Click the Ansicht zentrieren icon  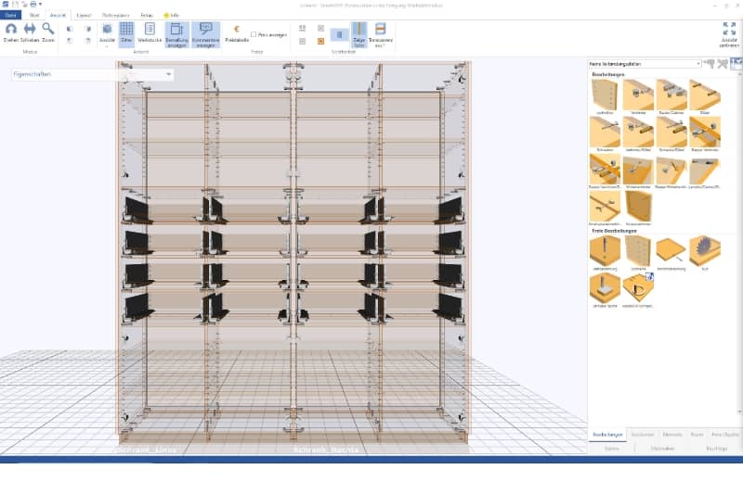click(729, 34)
